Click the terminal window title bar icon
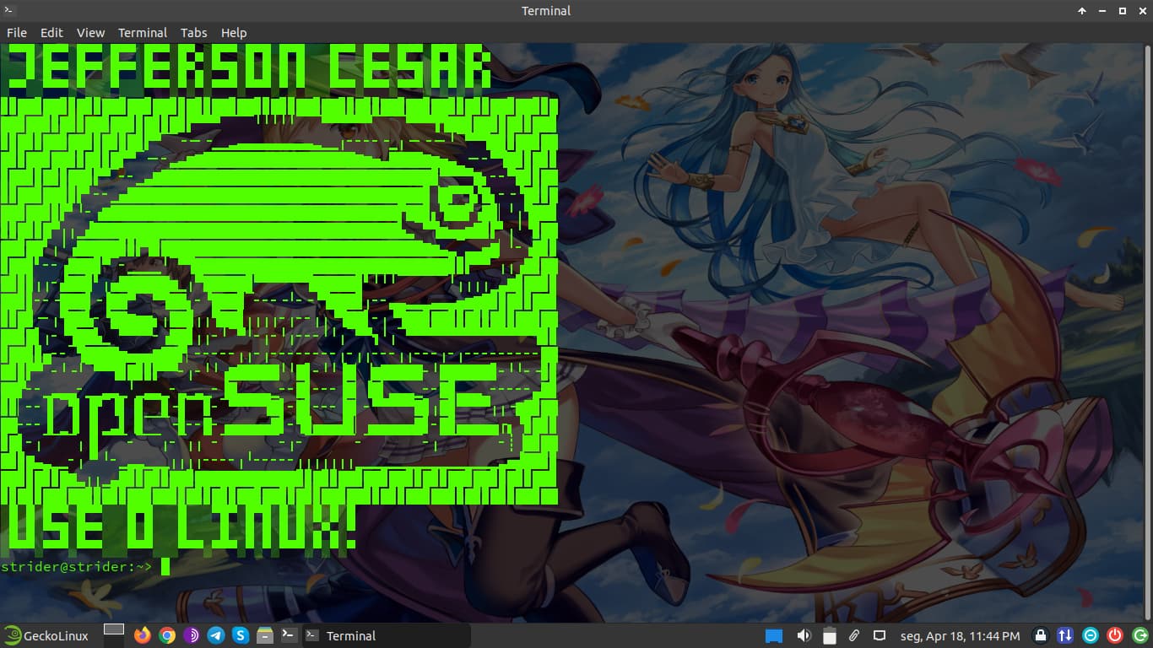Screen dimensions: 1153x648 click(x=9, y=10)
